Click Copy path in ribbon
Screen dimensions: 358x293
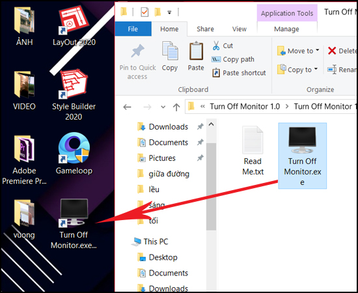coord(233,59)
